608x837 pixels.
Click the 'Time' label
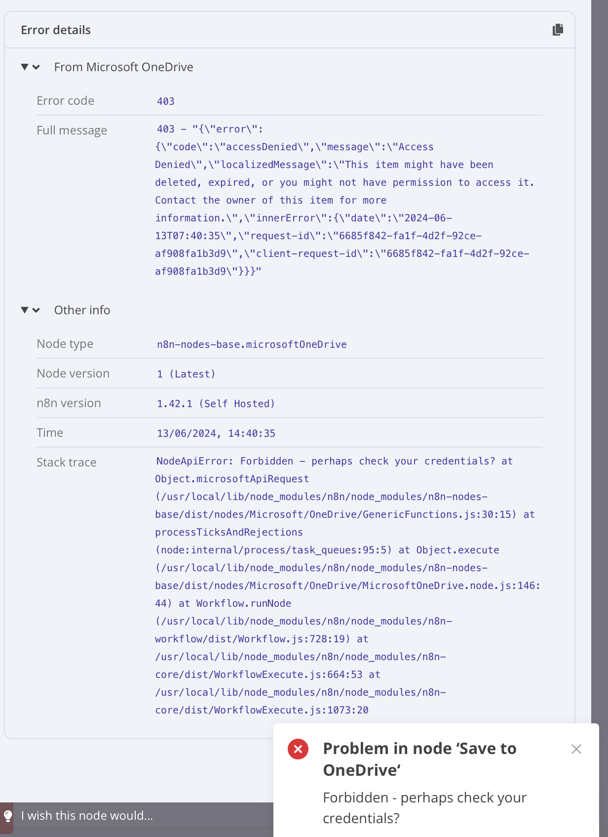coord(50,433)
